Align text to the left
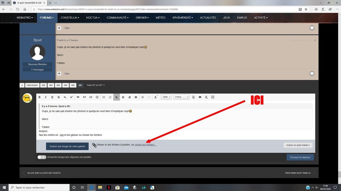This screenshot has width=341, height=191. click(x=117, y=97)
